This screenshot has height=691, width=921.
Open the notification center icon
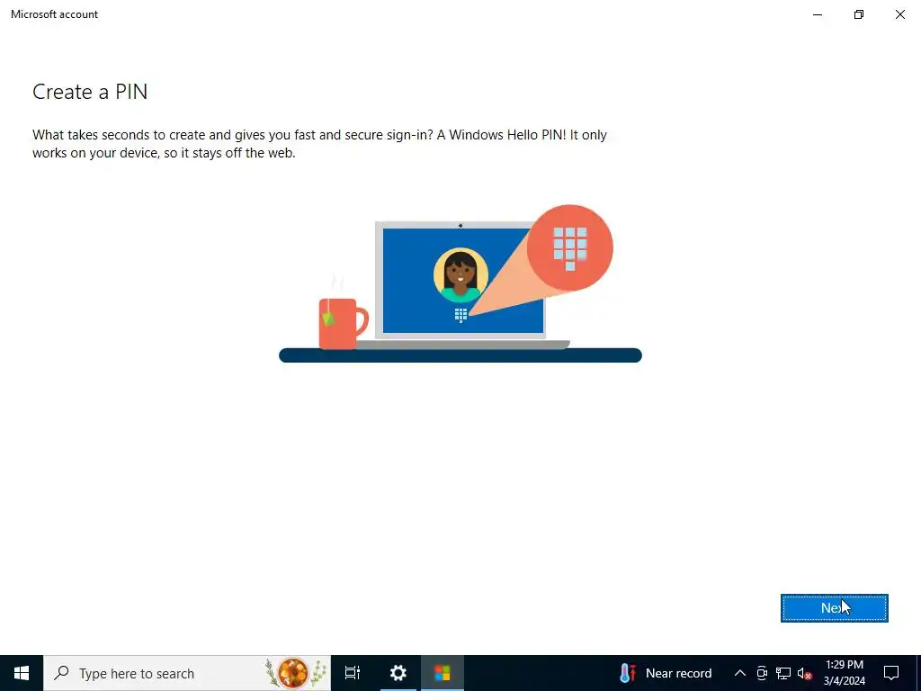tap(891, 673)
